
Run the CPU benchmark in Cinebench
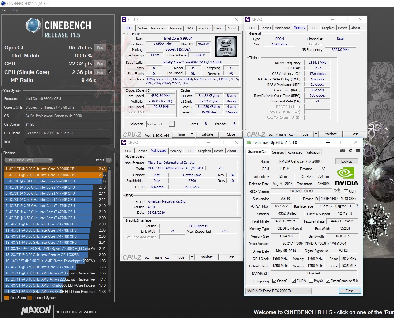(100, 63)
